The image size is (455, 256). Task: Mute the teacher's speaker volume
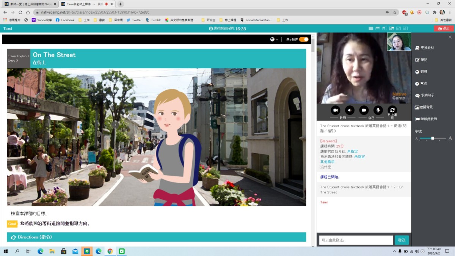[x=350, y=110]
